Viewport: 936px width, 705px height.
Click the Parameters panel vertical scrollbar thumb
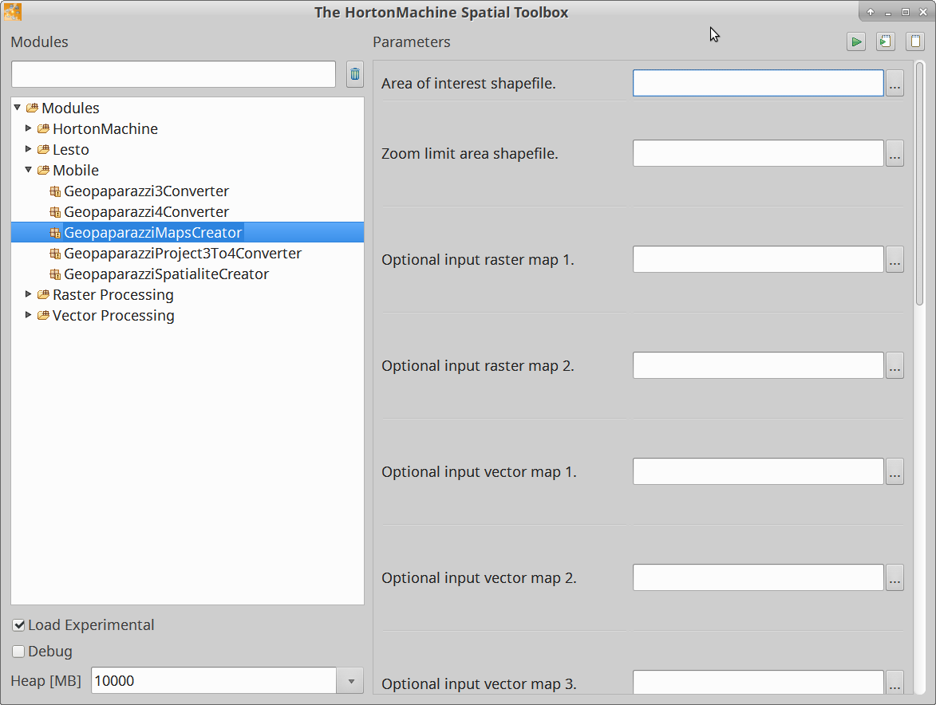[919, 183]
